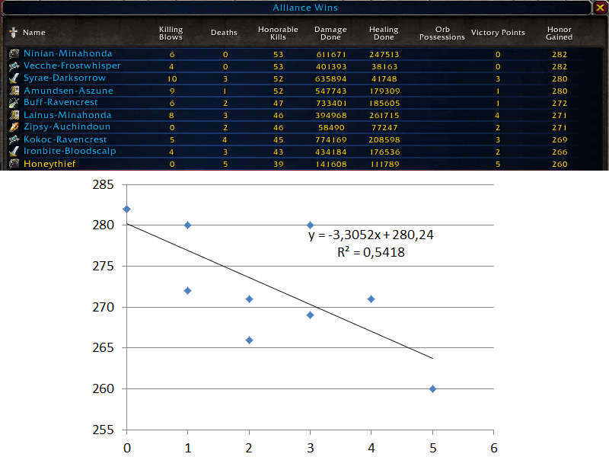Click the chart's black regression trendline
This screenshot has height=457, width=609.
point(279,291)
